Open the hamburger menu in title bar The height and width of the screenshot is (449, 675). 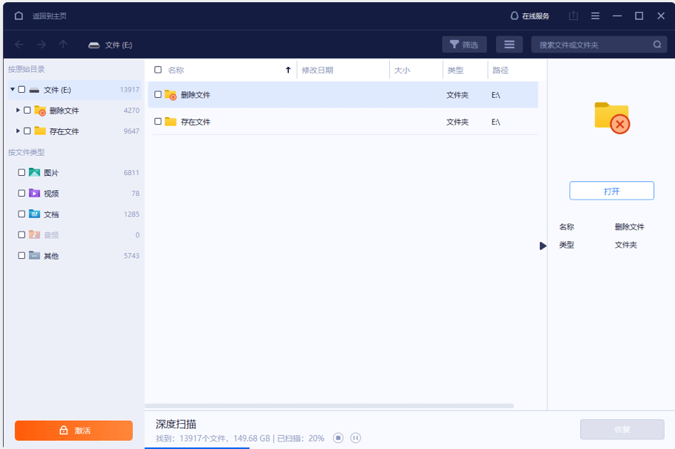click(x=596, y=16)
